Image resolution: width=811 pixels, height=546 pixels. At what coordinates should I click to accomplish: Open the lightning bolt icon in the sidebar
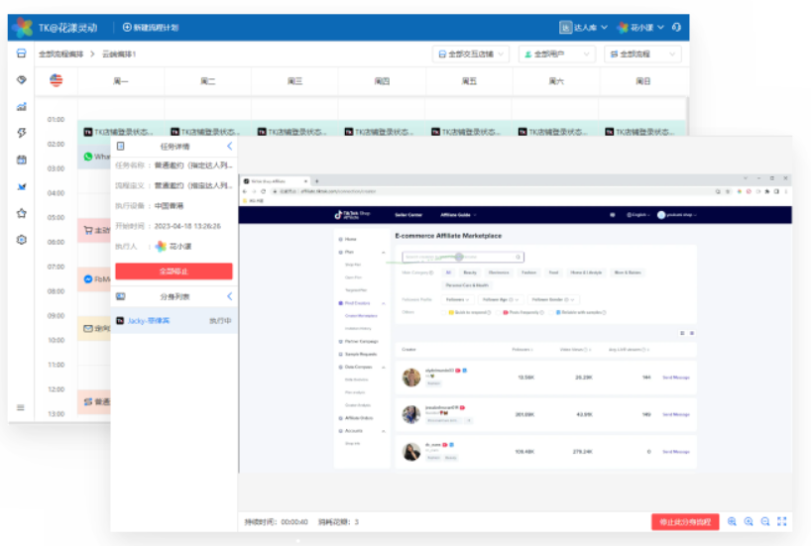pyautogui.click(x=21, y=133)
